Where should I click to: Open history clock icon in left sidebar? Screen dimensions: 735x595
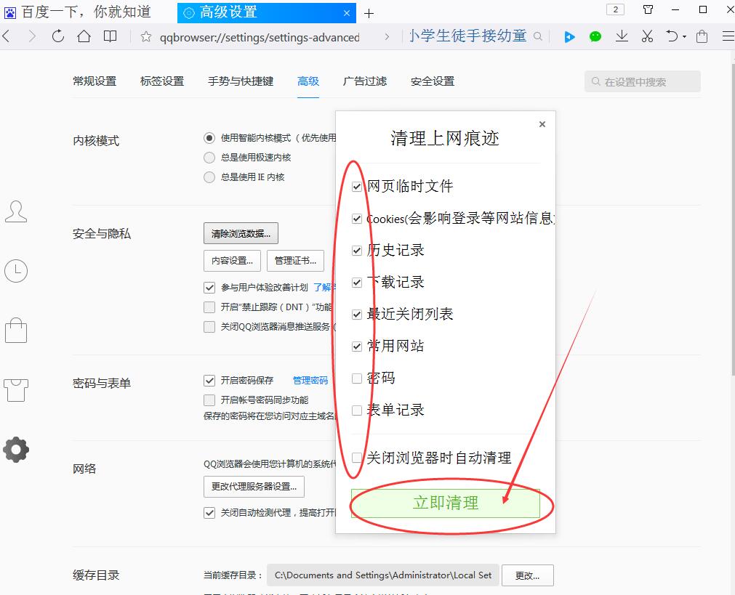tap(16, 271)
